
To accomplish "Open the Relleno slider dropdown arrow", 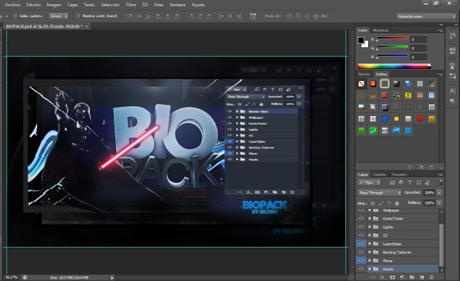I will 439,202.
